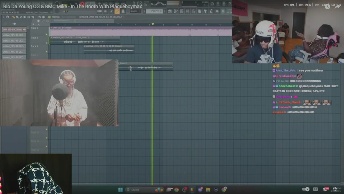Toggle the magnet snap icon in Playlist
The image size is (344, 194).
(8, 17)
